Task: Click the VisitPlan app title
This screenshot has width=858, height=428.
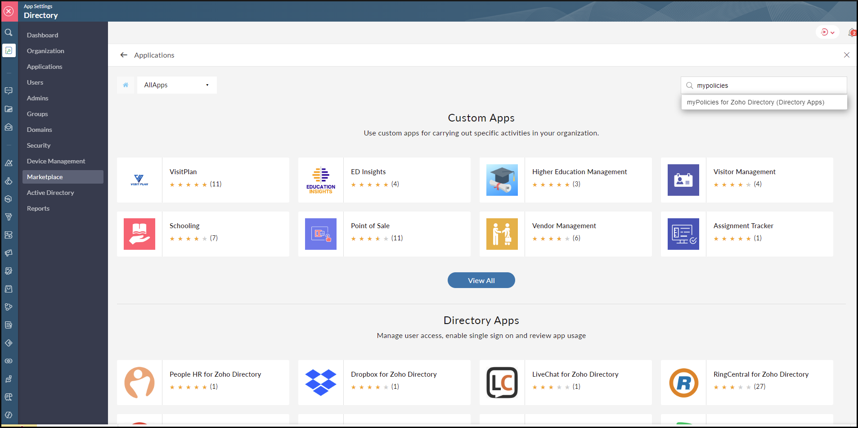Action: (x=183, y=172)
